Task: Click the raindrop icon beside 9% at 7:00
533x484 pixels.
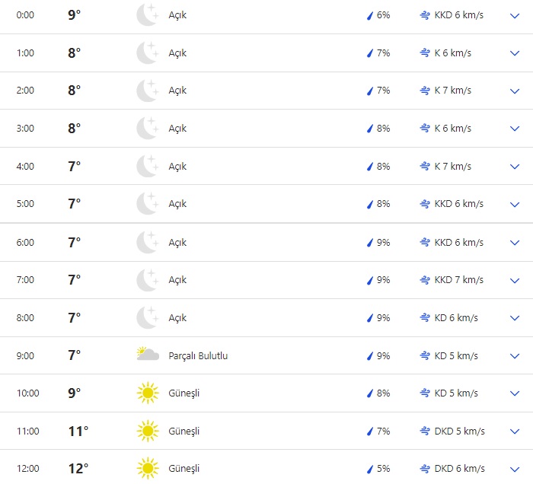Action: tap(370, 280)
